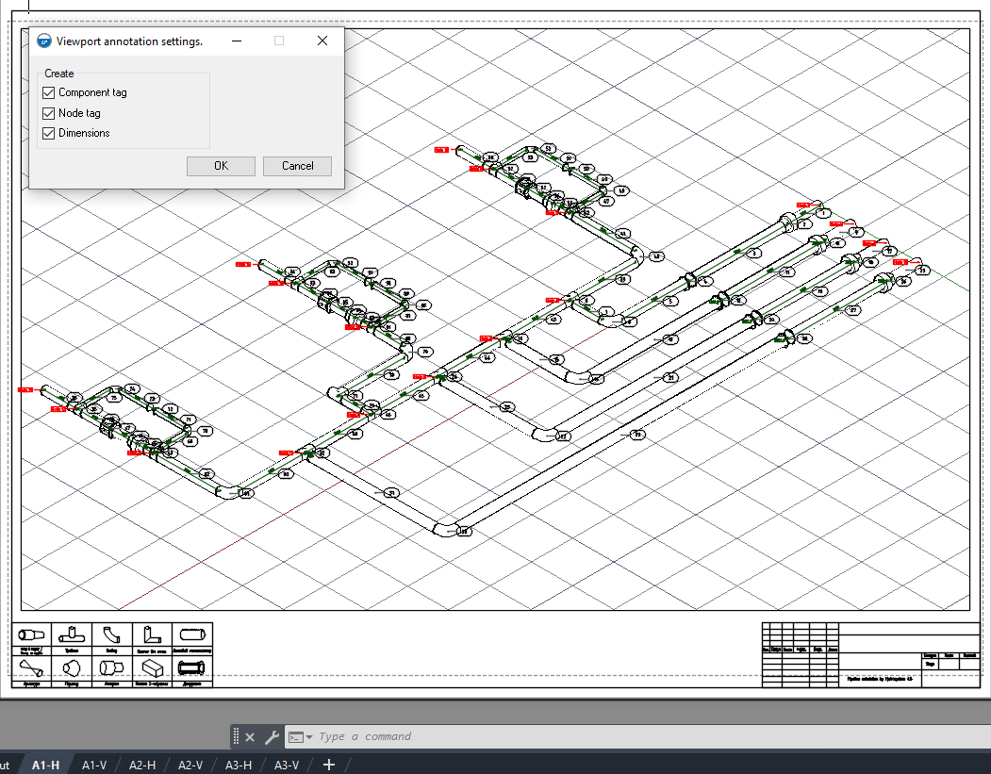Image resolution: width=991 pixels, height=774 pixels.
Task: Open command line customize wrench icon
Action: click(x=271, y=737)
